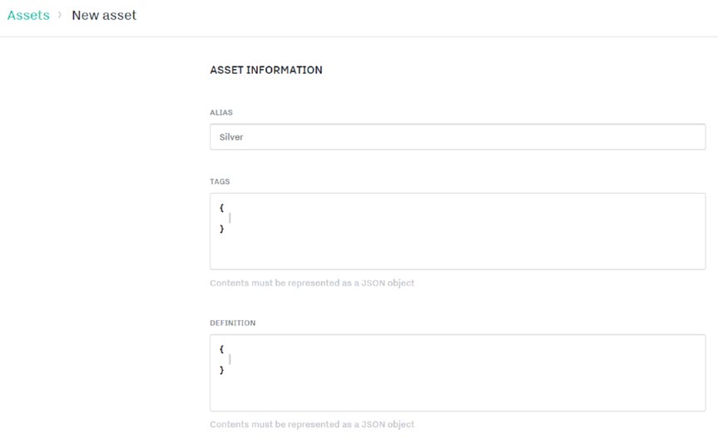Click the word Silver in the Alias field
Viewport: 718px width, 438px height.
point(231,137)
